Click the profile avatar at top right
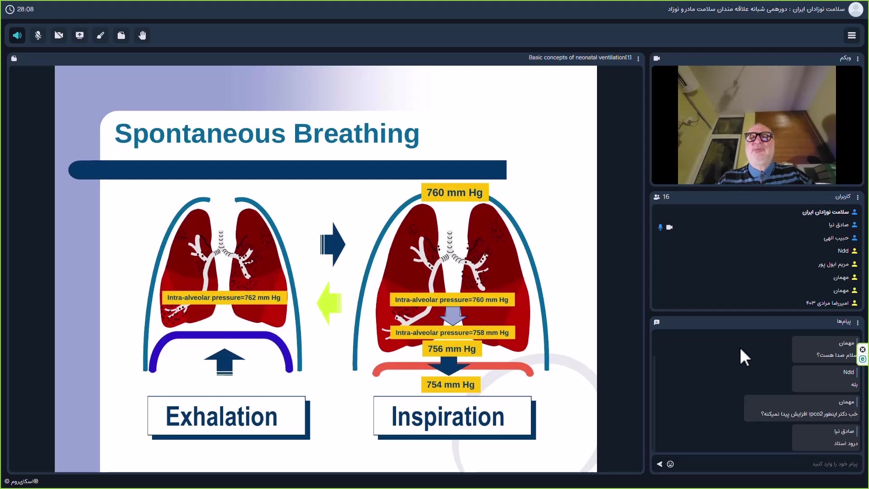The image size is (869, 489). pos(855,10)
